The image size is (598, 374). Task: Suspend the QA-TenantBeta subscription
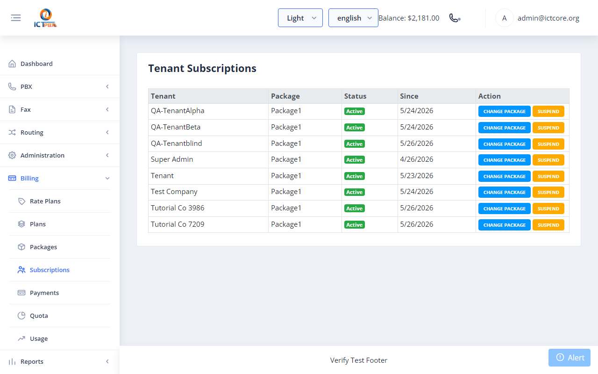coord(548,128)
